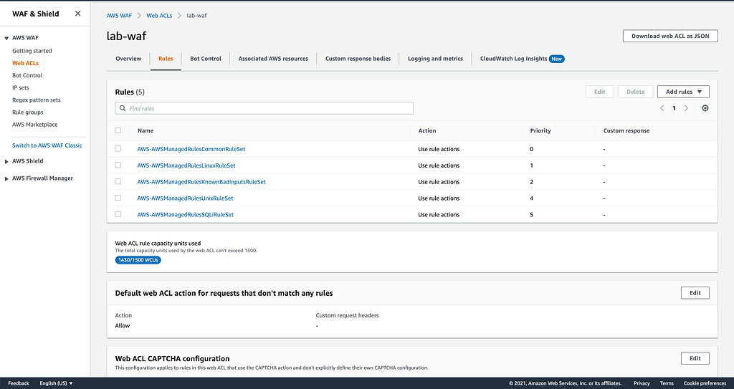The width and height of the screenshot is (734, 389).
Task: Click the Name column header
Action: click(146, 130)
